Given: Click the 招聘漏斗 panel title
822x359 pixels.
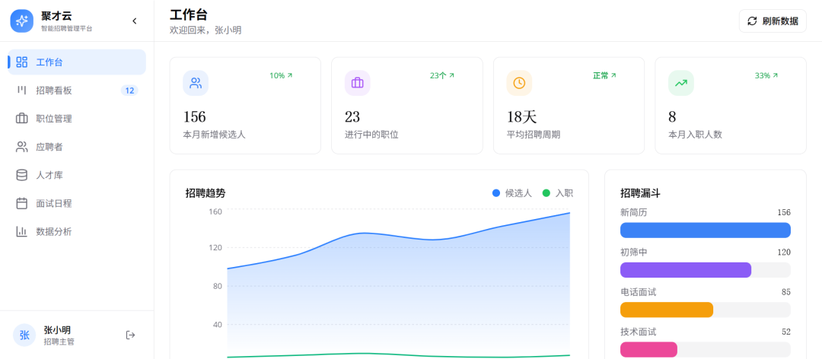Looking at the screenshot, I should click(x=640, y=193).
